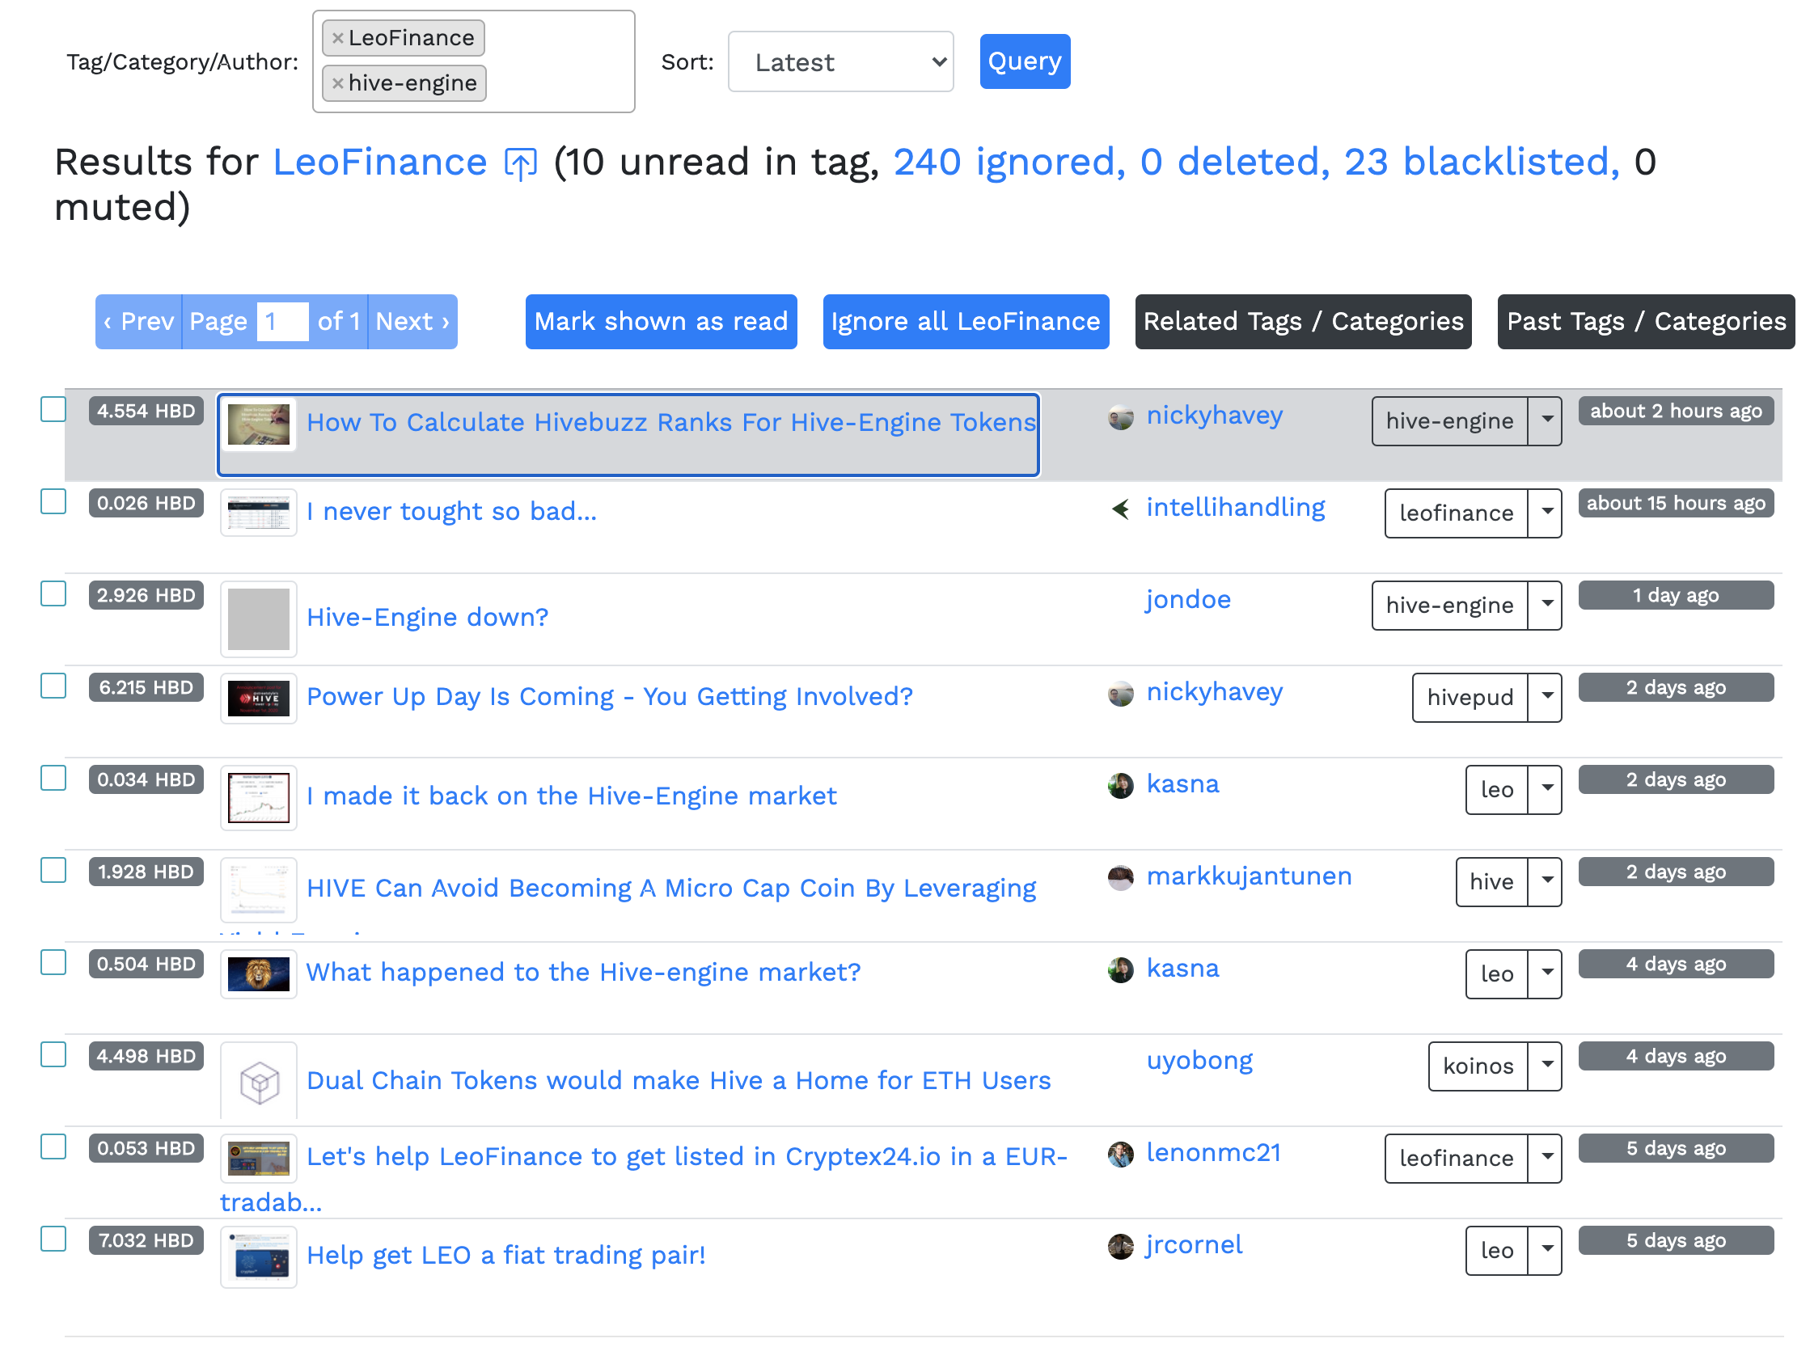This screenshot has height=1347, width=1810.
Task: Click intellihandling's avatar icon
Action: (x=1120, y=509)
